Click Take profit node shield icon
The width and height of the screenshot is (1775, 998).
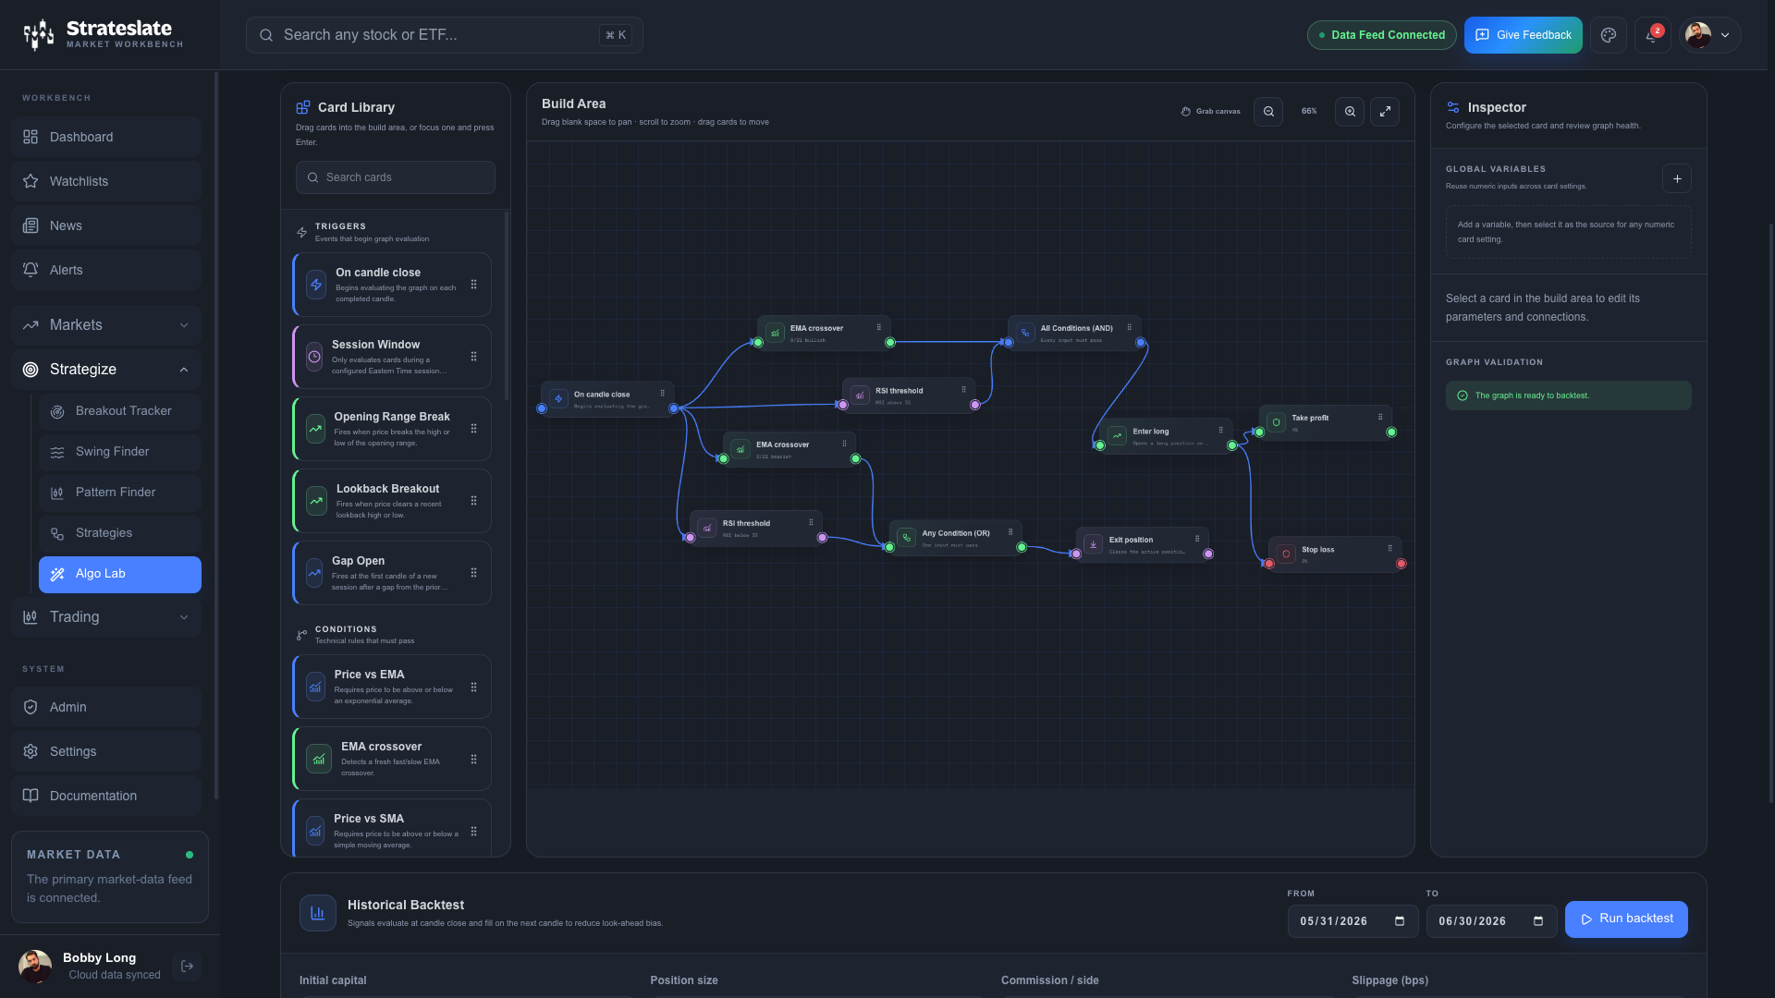[x=1277, y=422]
